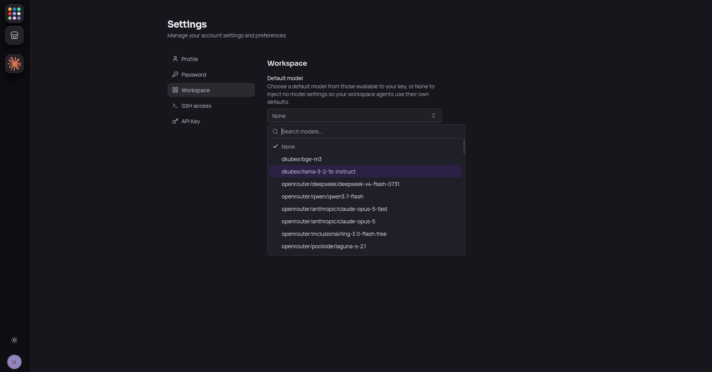The width and height of the screenshot is (712, 372).
Task: Choose the openrouter/anthropic/claude-opus-5 model
Action: point(365,221)
